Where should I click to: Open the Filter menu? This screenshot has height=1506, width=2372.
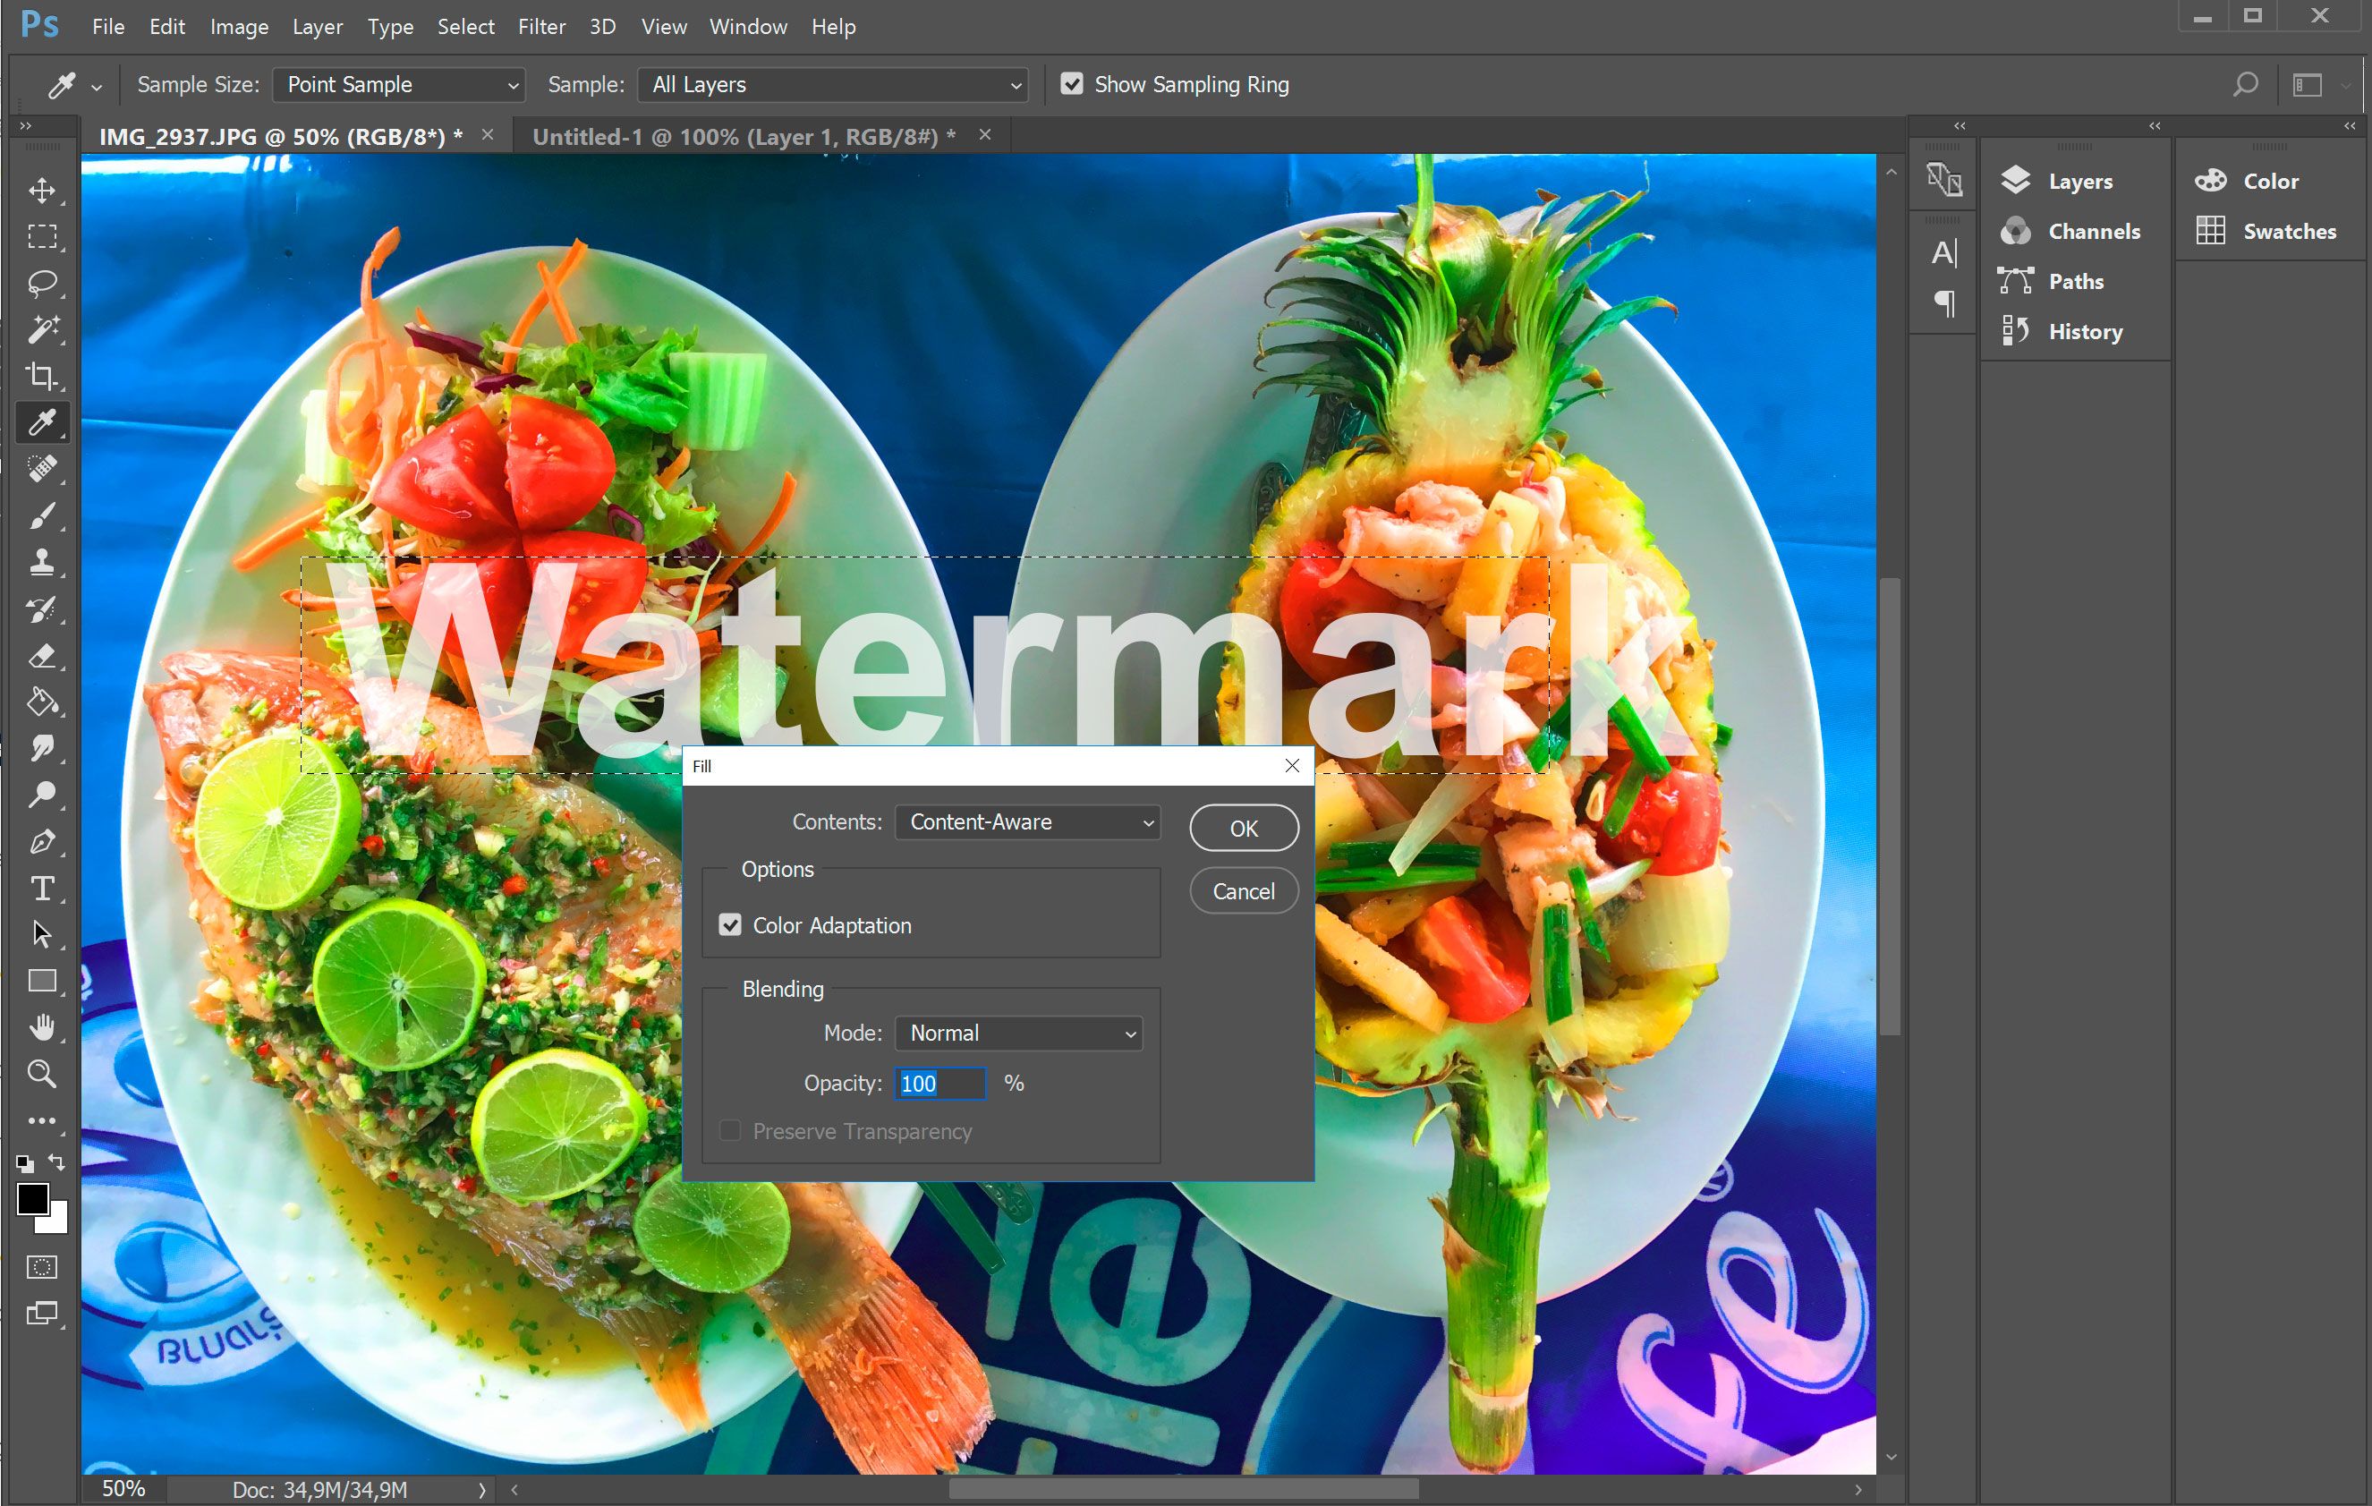(543, 26)
